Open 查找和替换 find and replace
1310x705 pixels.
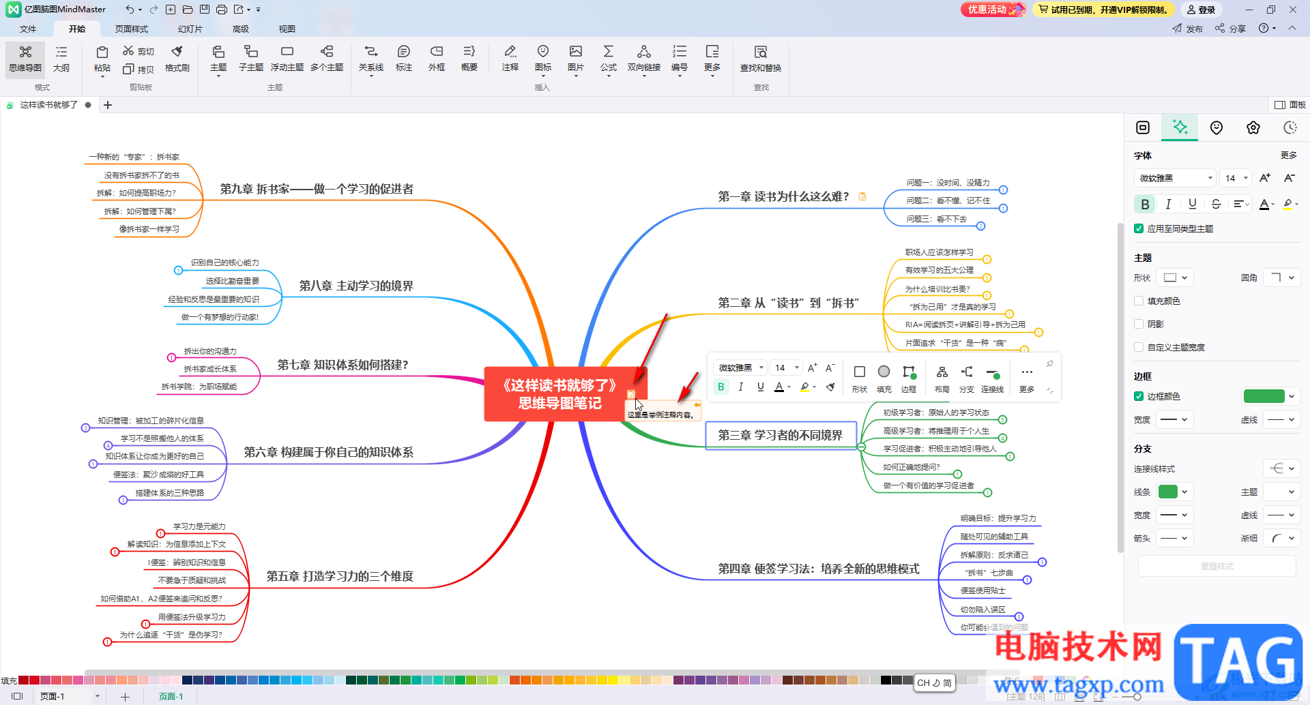pos(761,58)
